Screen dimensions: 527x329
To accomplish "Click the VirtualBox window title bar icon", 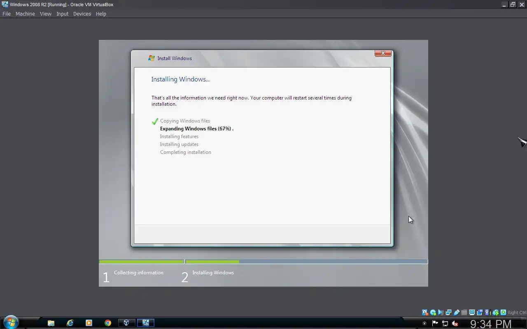I will 5,5.
